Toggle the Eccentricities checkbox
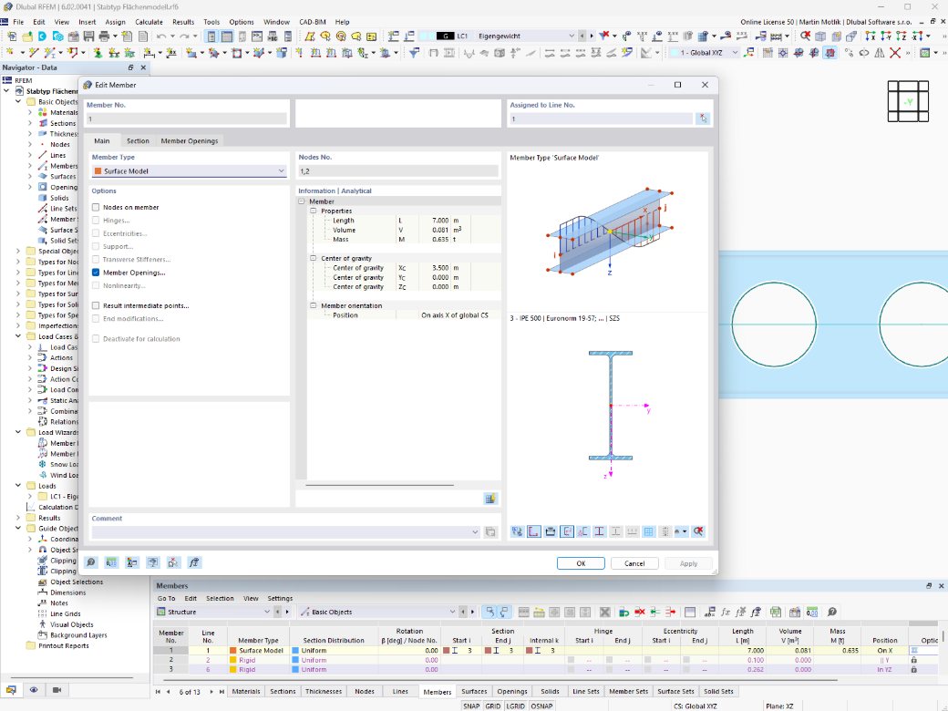This screenshot has width=948, height=711. pyautogui.click(x=96, y=233)
